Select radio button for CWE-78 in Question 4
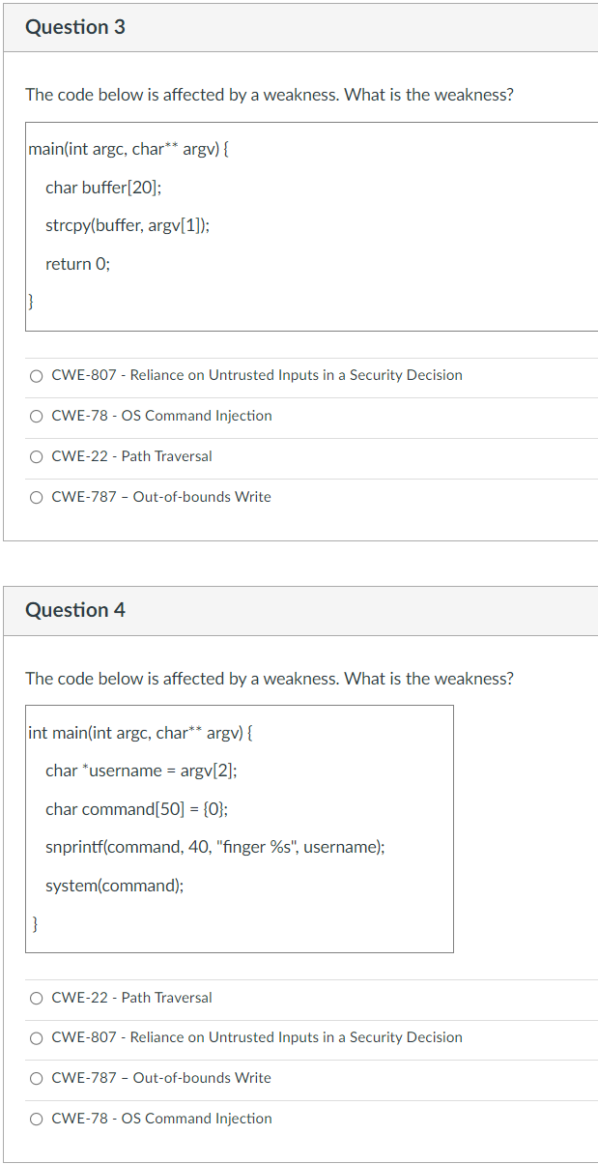Image resolution: width=598 pixels, height=1164 pixels. click(x=36, y=1119)
